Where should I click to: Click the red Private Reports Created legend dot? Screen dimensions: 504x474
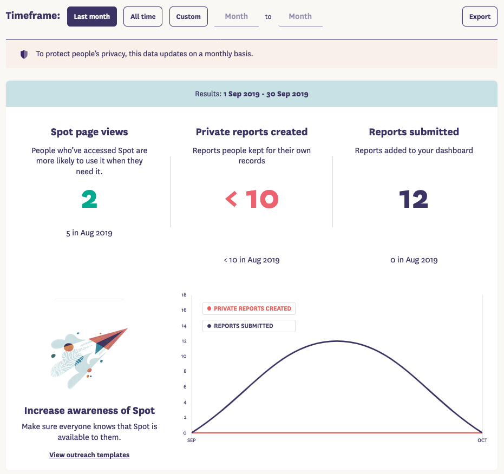210,308
